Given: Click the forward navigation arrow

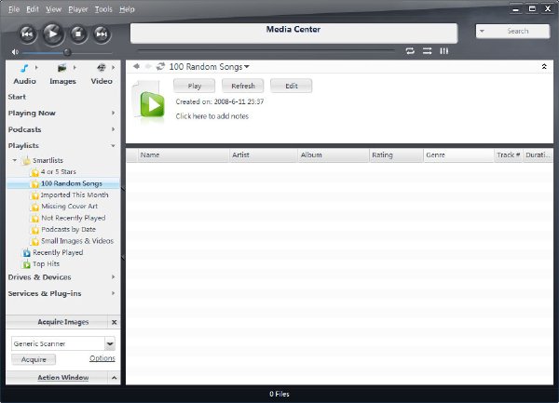Looking at the screenshot, I should coord(148,67).
